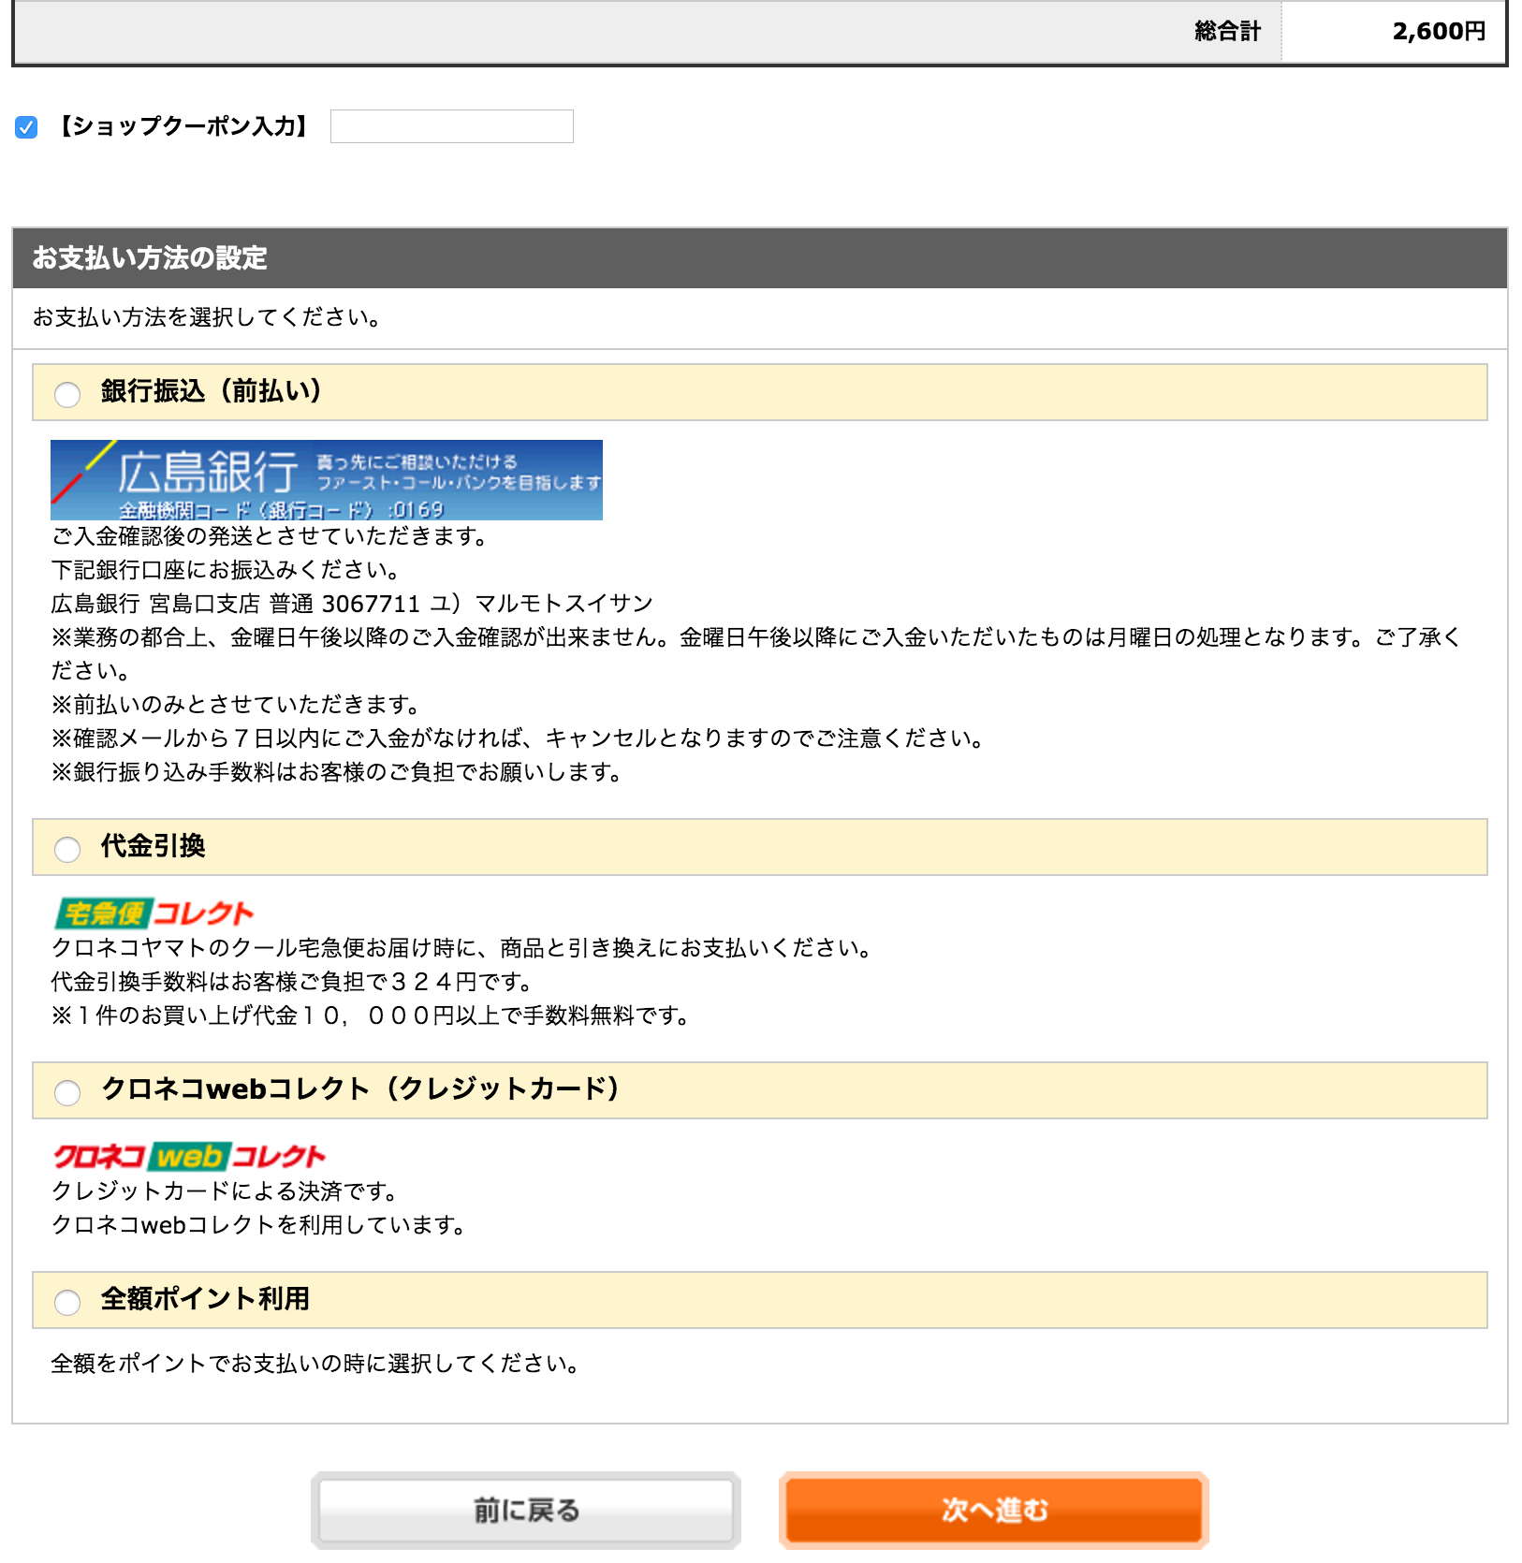Click the shop coupon code input field
Screen dimensions: 1522x1563
click(x=452, y=126)
